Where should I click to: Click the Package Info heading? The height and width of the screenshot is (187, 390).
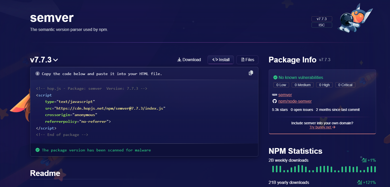coord(292,60)
